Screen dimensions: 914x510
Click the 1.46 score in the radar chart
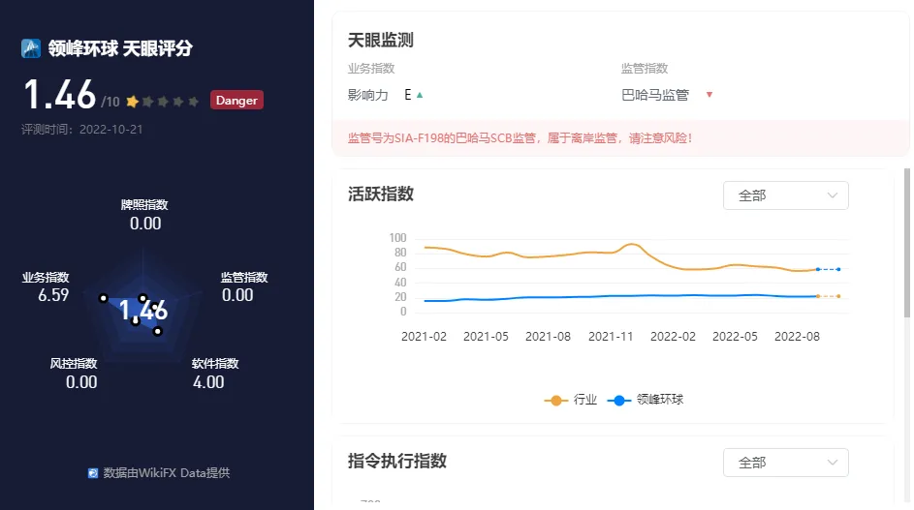[x=143, y=311]
